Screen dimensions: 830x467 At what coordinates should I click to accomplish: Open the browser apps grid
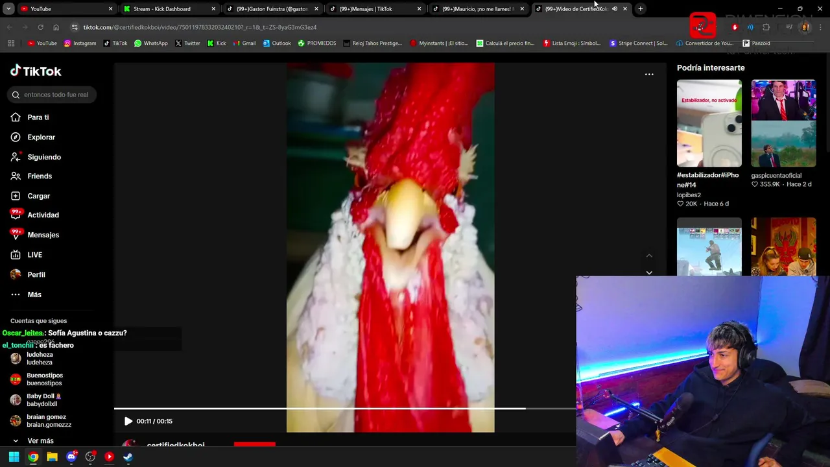tap(11, 43)
